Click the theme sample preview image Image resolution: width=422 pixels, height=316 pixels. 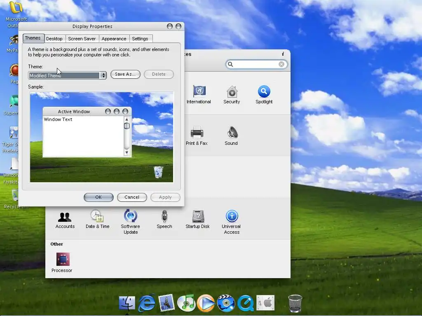[x=101, y=137]
